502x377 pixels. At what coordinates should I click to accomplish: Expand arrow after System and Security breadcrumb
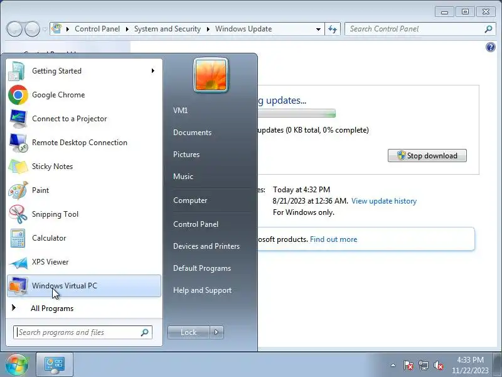[x=208, y=29]
